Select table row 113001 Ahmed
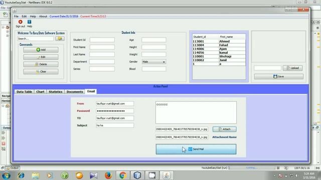The image size is (321, 180). (219, 41)
